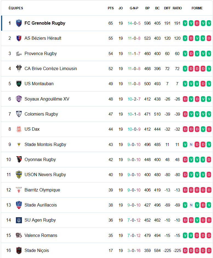This screenshot has width=213, height=258.
Task: Open the Provence Rugby team link
Action: point(41,53)
